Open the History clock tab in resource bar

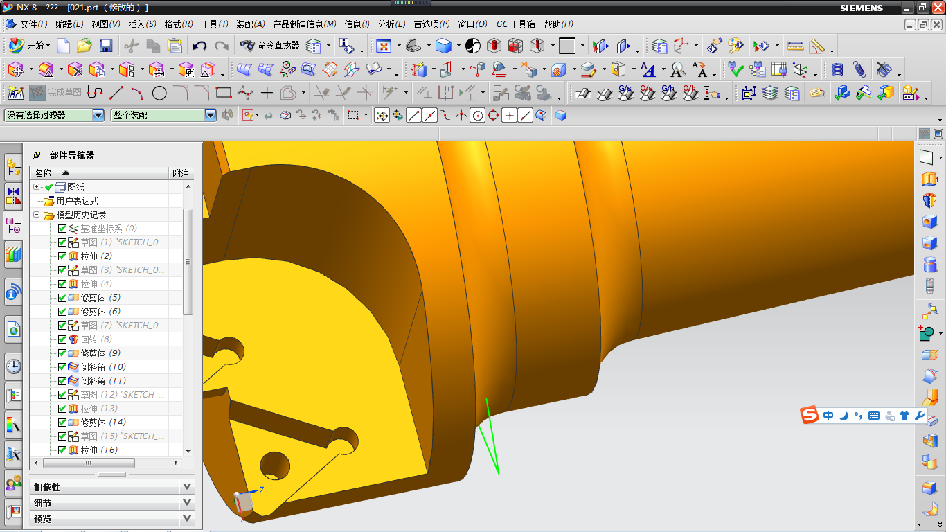pyautogui.click(x=13, y=366)
